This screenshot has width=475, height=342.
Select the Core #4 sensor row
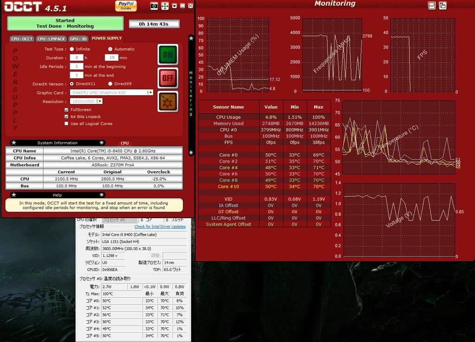(x=264, y=168)
